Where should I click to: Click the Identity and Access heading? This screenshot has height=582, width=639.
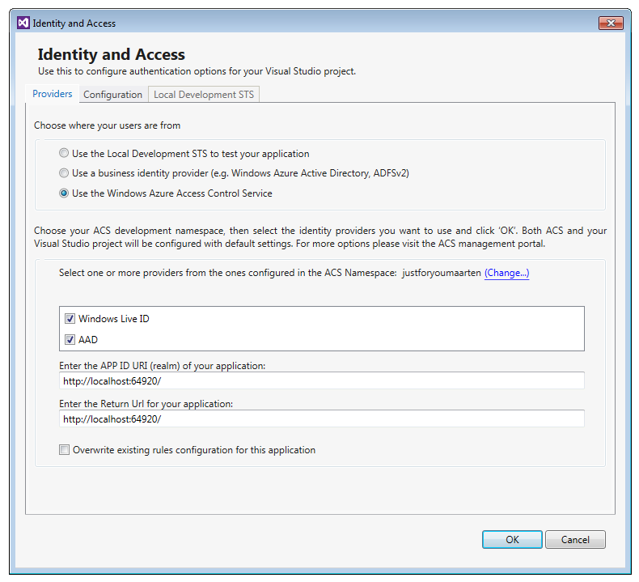[112, 54]
